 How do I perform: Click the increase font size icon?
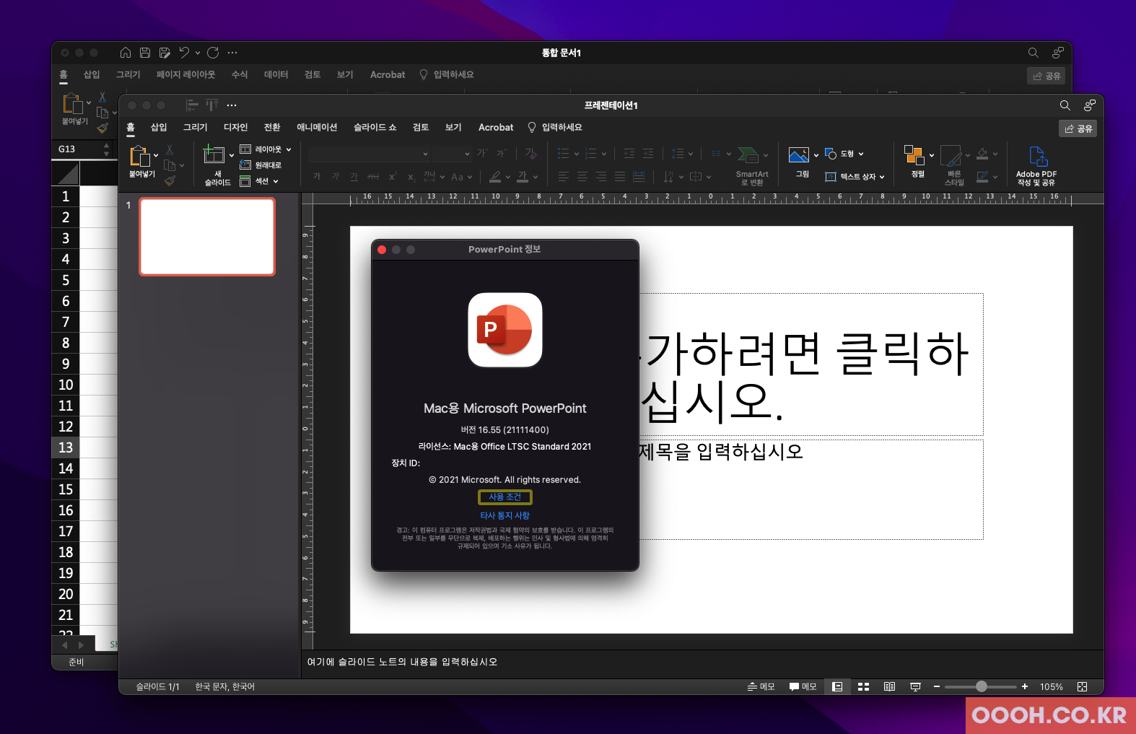coord(481,153)
